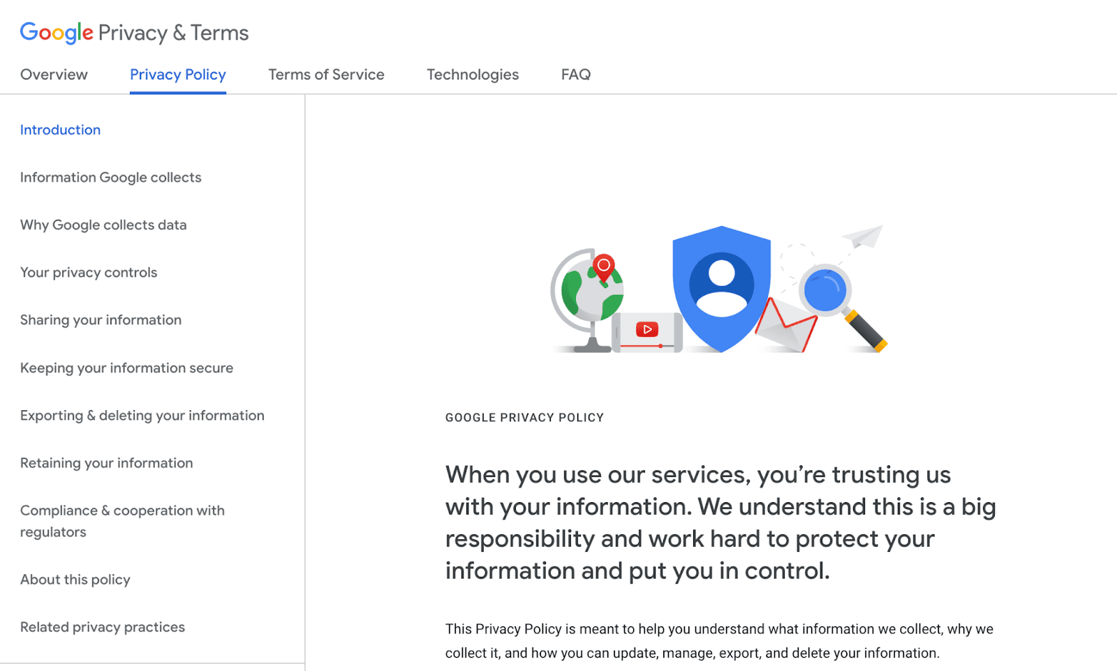The image size is (1117, 671).
Task: Click the red video play icon illustration
Action: pos(647,329)
